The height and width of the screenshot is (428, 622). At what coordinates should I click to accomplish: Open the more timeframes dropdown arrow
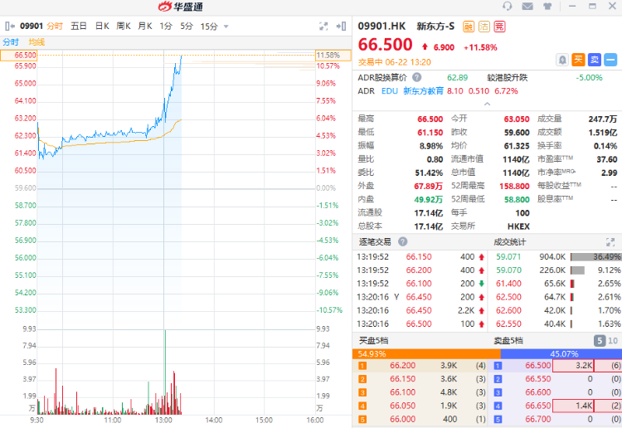(x=226, y=27)
